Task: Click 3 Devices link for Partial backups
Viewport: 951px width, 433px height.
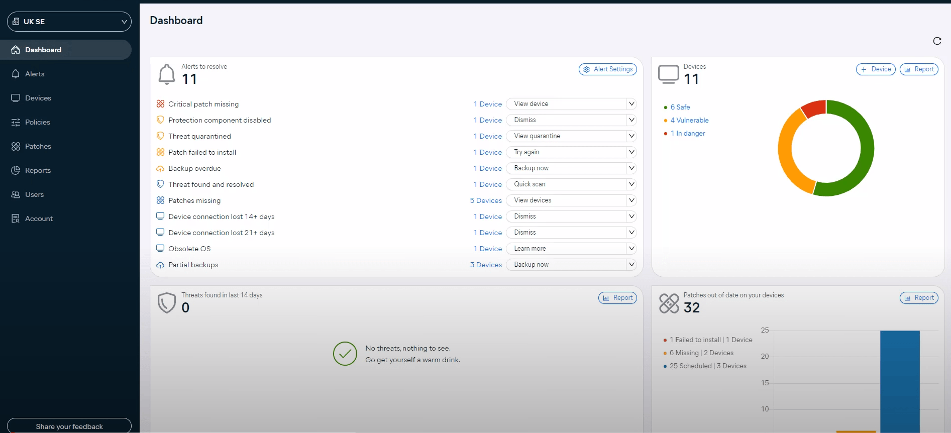Action: click(486, 265)
